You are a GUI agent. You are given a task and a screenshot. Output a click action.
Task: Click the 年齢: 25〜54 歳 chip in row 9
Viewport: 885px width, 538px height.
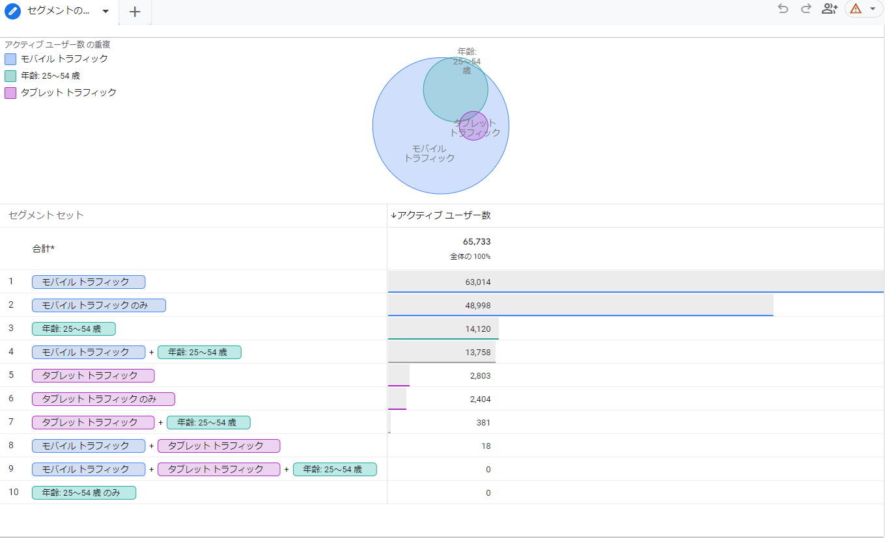click(x=335, y=469)
